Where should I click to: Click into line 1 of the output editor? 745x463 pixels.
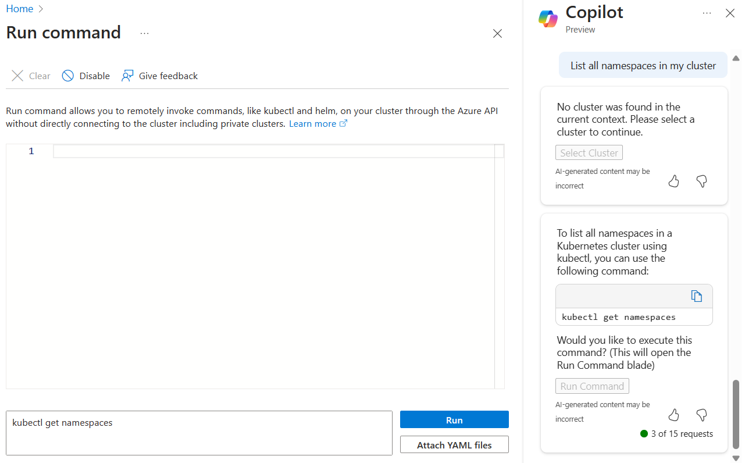tap(278, 151)
